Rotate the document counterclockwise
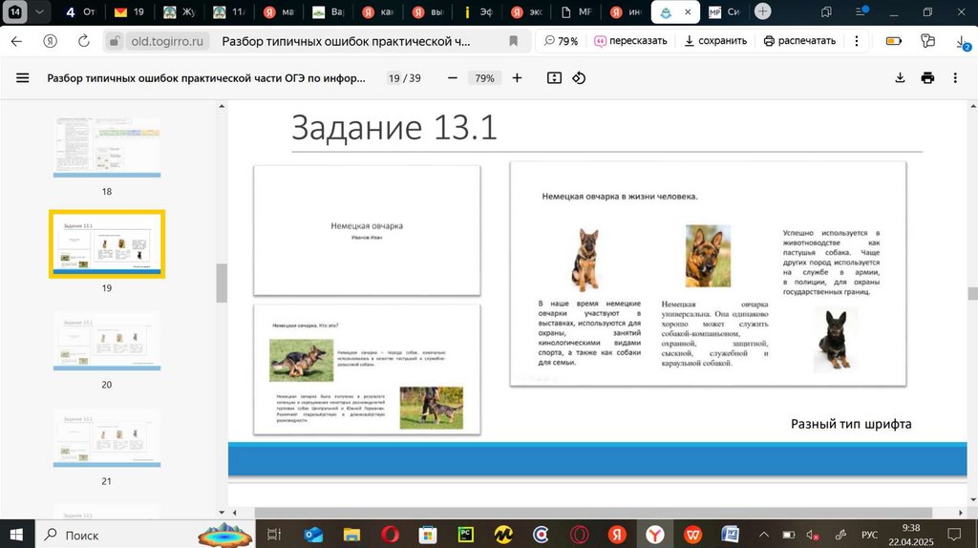The image size is (978, 548). pos(579,78)
